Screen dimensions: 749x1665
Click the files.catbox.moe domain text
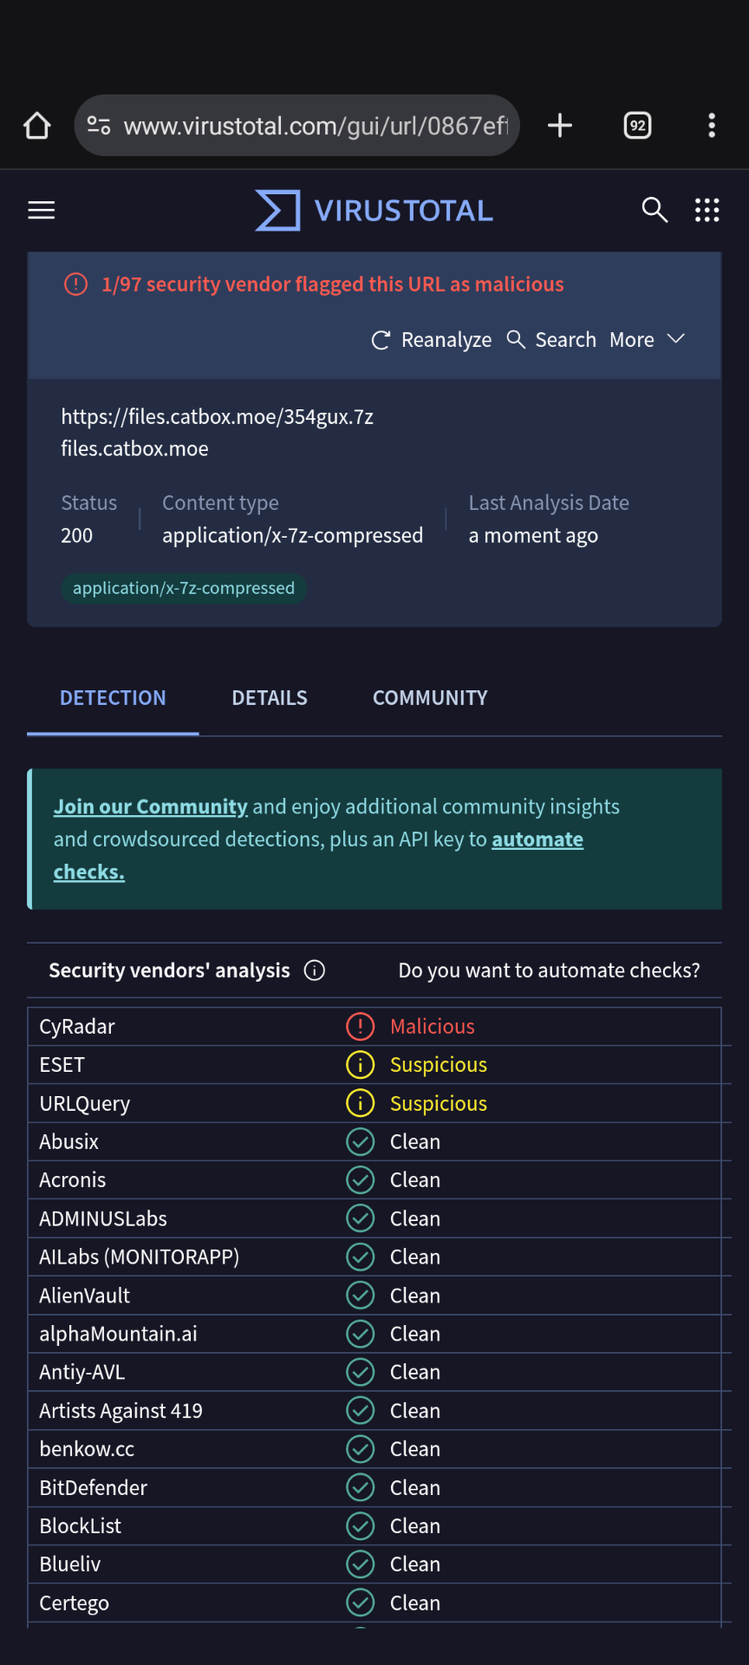(134, 449)
